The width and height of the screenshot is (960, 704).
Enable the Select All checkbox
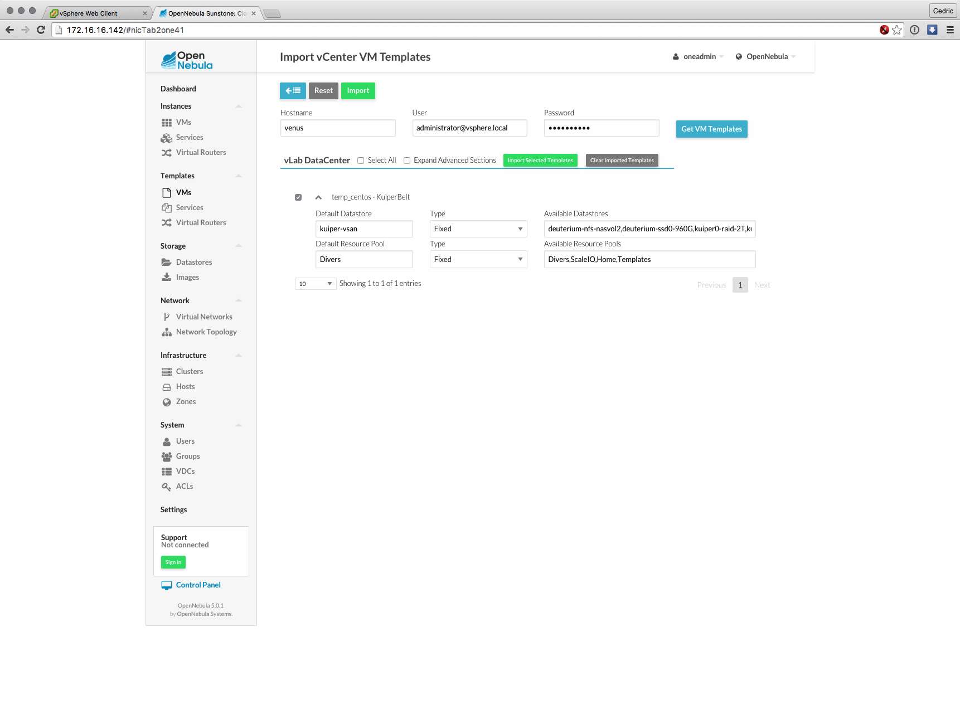pos(361,161)
